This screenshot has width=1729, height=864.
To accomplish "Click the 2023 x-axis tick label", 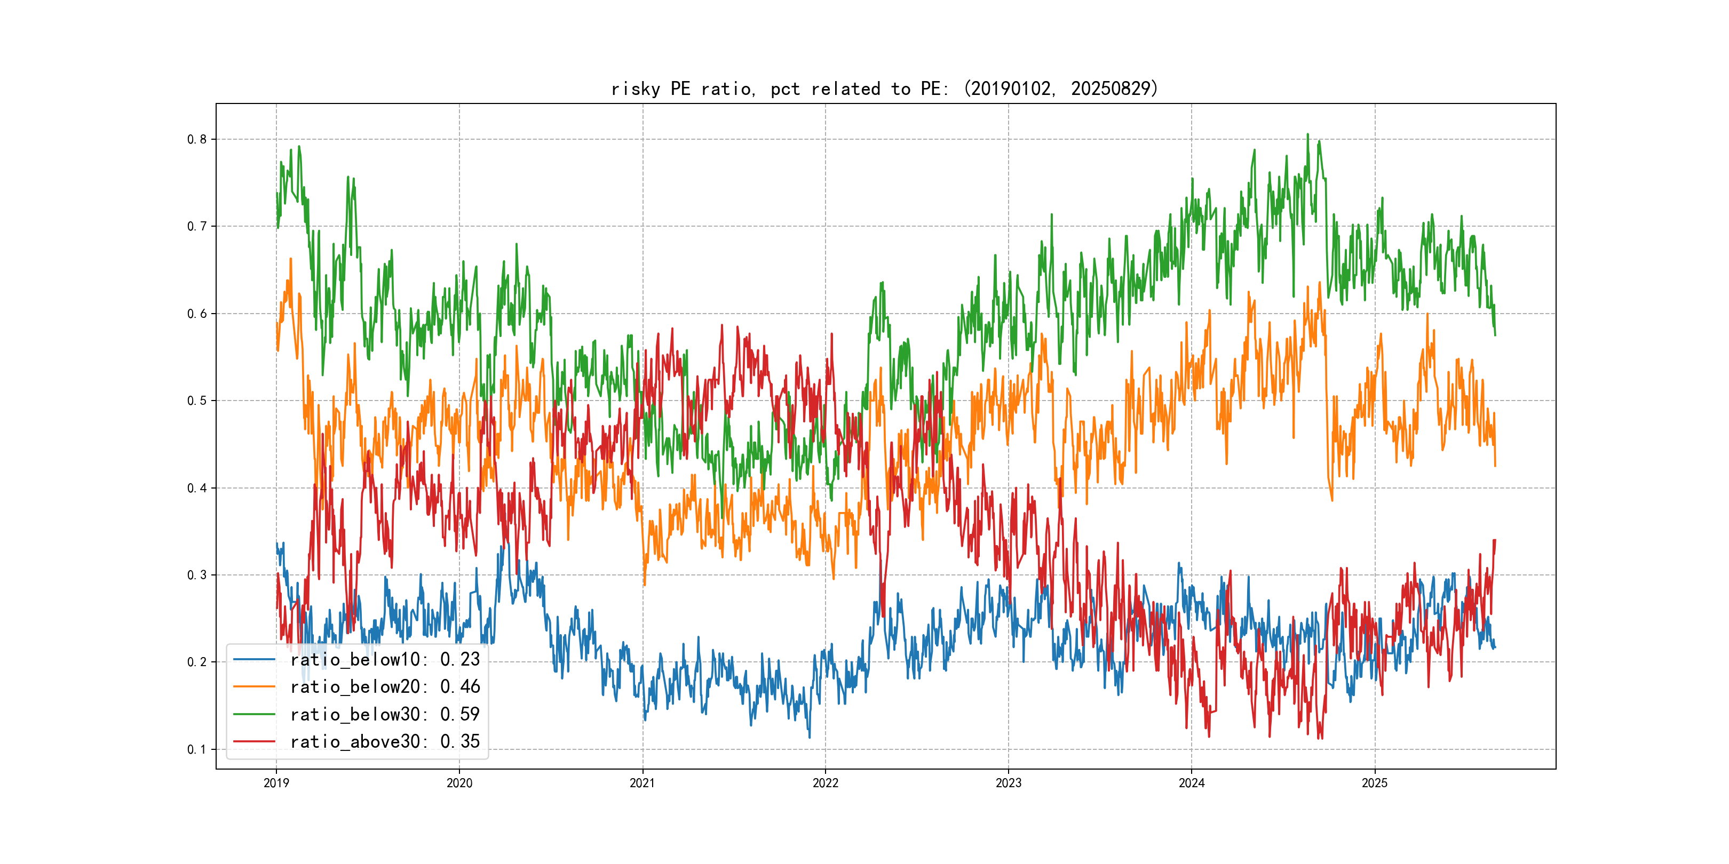I will tap(1008, 783).
